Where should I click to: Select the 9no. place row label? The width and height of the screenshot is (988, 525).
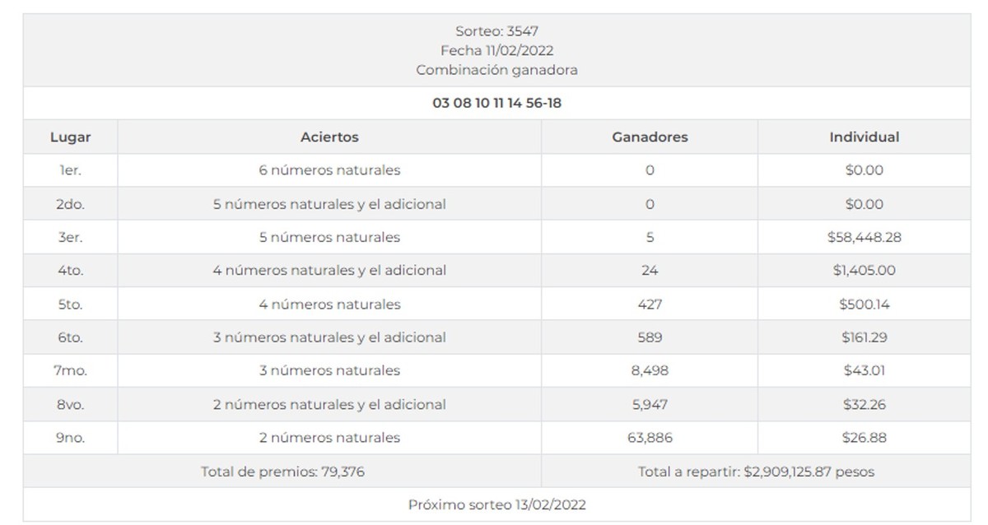point(70,438)
